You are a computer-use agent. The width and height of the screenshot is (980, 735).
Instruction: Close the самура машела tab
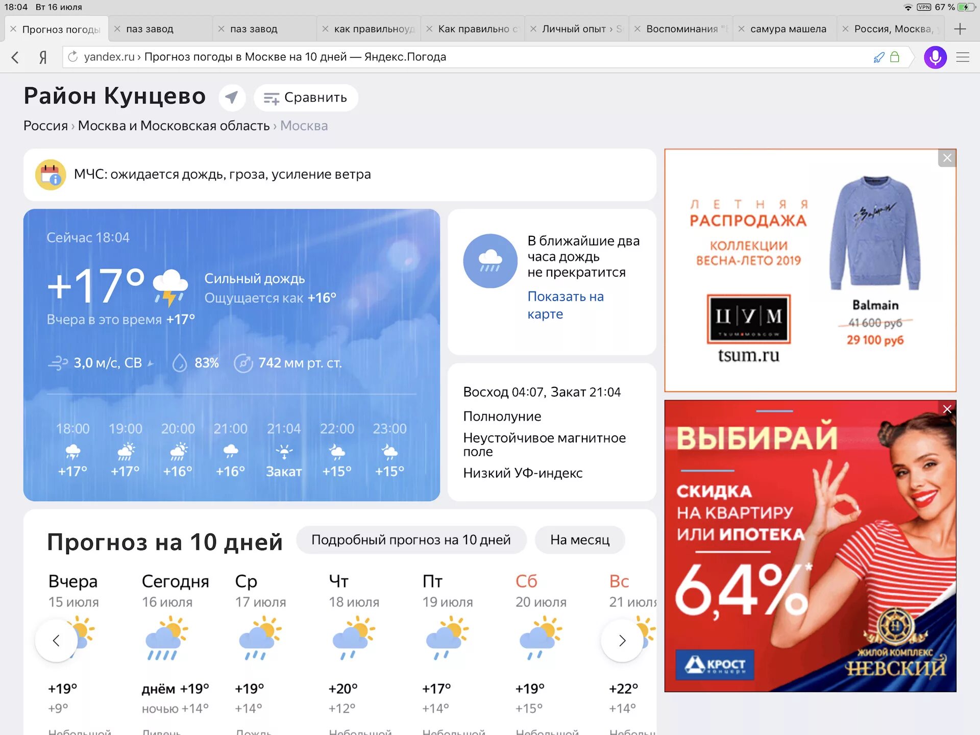(x=741, y=29)
